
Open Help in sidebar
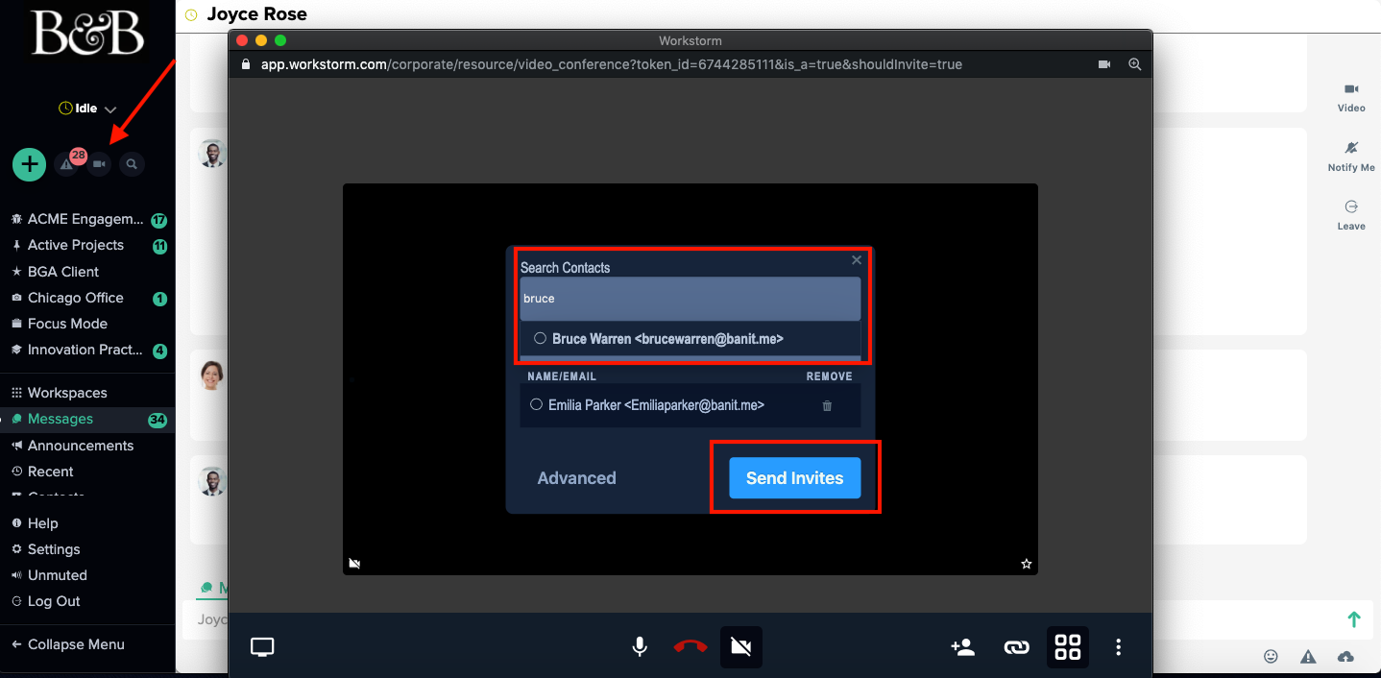pos(42,523)
